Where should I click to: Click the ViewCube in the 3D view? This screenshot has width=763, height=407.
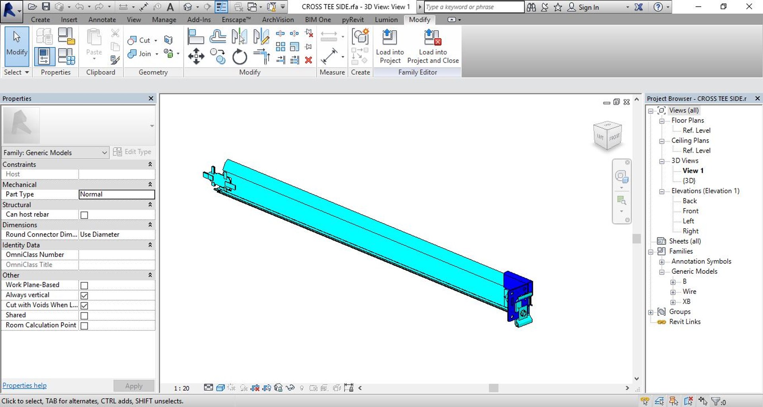pos(607,136)
